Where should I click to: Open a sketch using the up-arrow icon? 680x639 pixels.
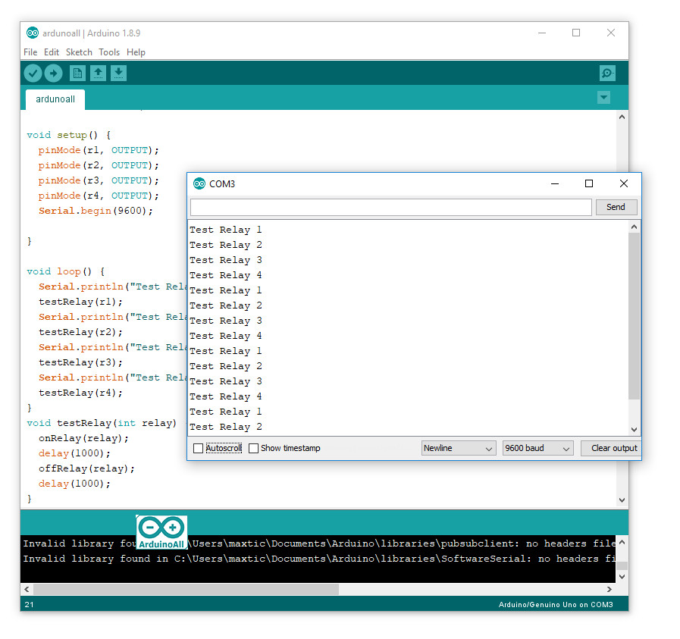coord(98,74)
